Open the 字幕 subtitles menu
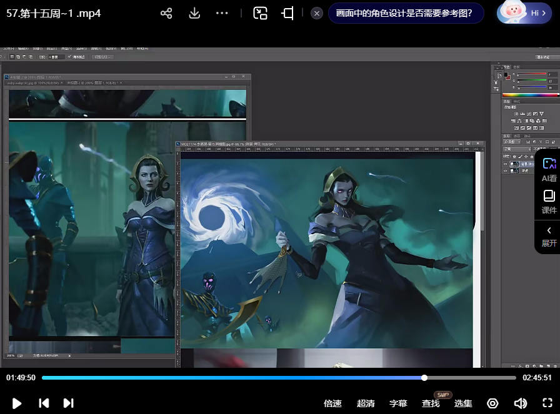This screenshot has width=560, height=414. 398,404
